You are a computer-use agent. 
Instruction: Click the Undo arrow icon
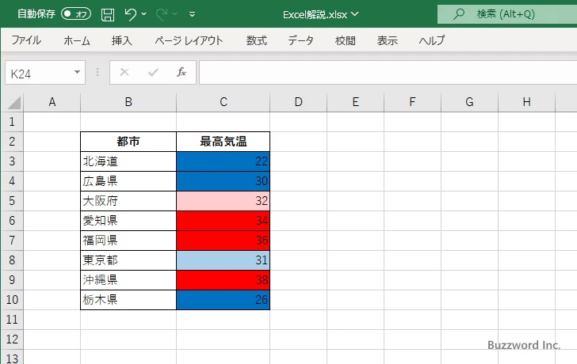(131, 14)
